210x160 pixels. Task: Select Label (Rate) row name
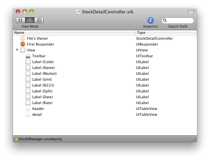pos(42,103)
